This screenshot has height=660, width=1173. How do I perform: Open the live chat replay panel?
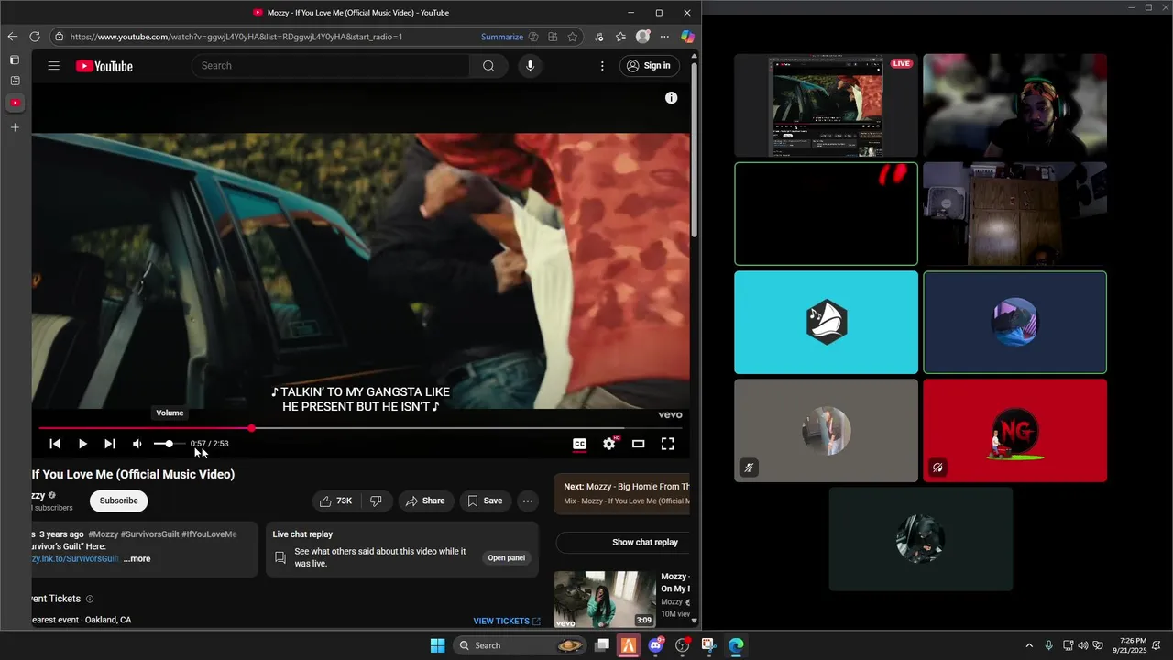(x=506, y=558)
